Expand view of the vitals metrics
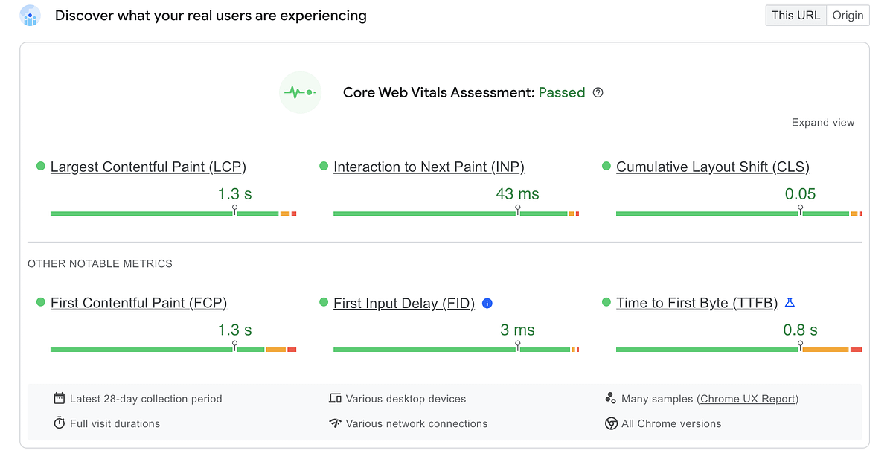Image resolution: width=893 pixels, height=462 pixels. (823, 123)
